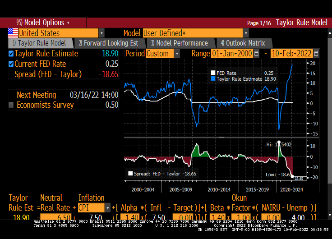The height and width of the screenshot is (239, 332).
Task: Switch to Forward Looking Est tab
Action: (x=108, y=43)
